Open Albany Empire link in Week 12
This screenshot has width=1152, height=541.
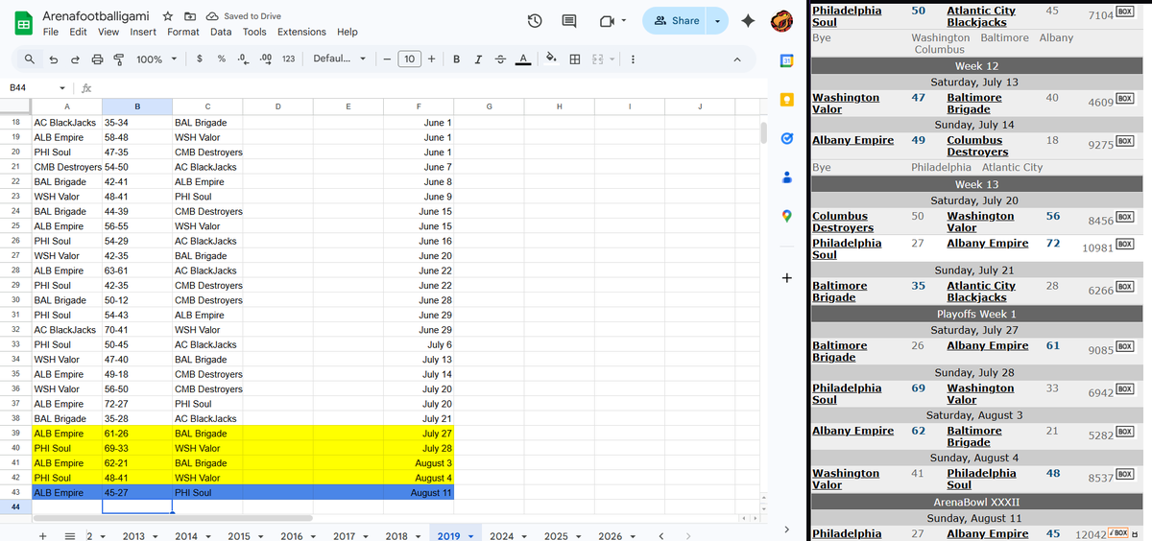[852, 140]
